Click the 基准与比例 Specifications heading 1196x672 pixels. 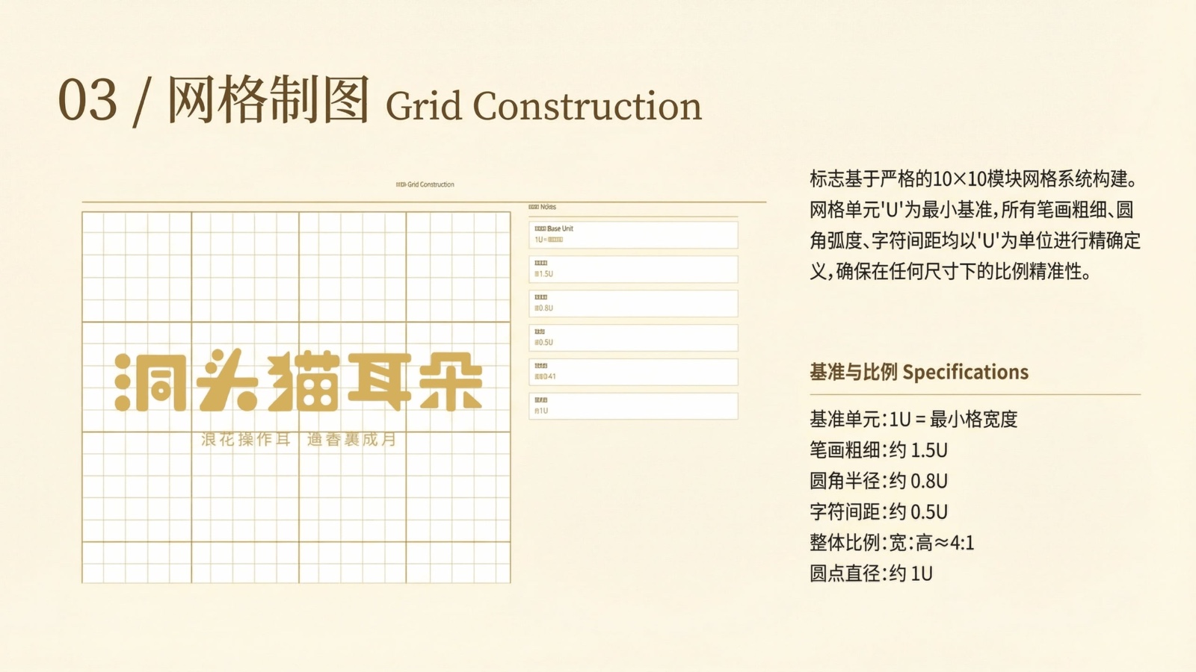[x=919, y=372]
